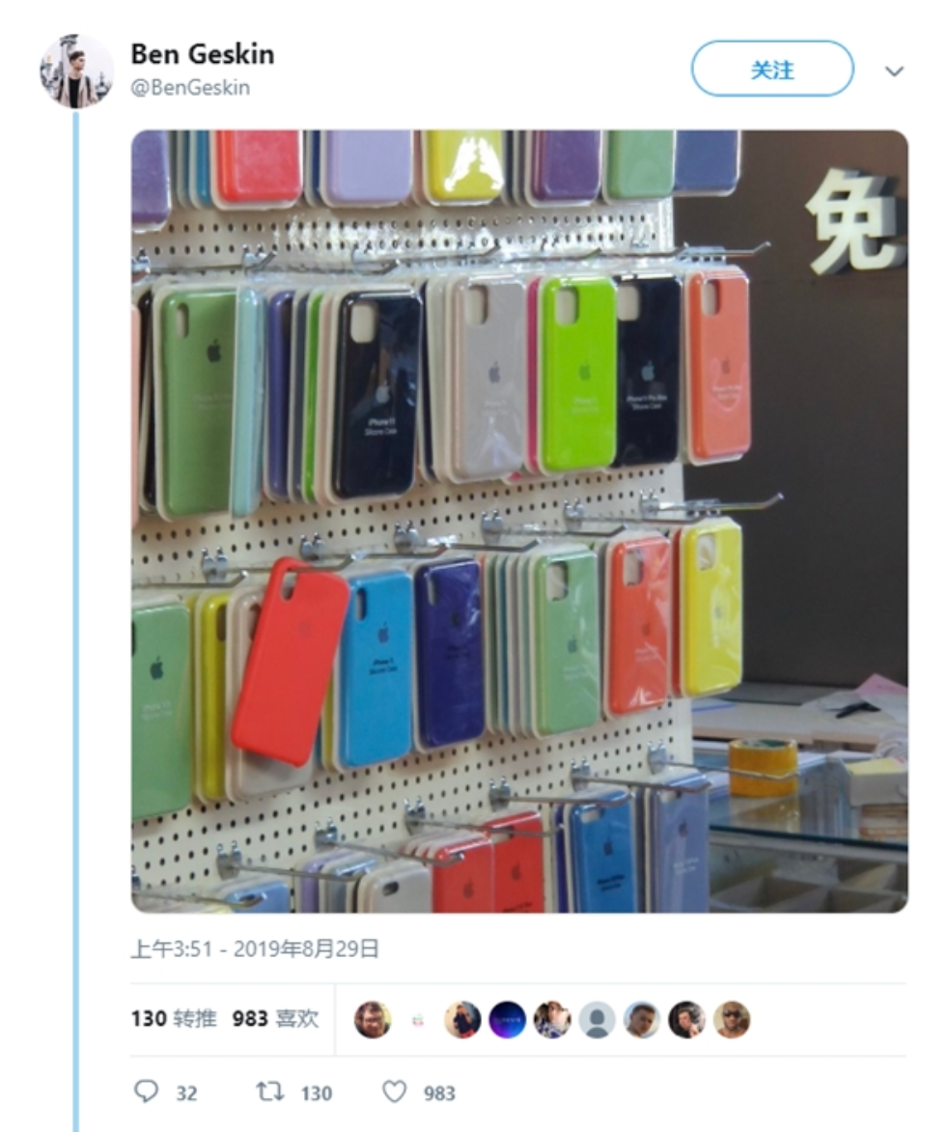Screen dimensions: 948x1132
Task: Open @BenGeskin handle link
Action: [x=190, y=87]
